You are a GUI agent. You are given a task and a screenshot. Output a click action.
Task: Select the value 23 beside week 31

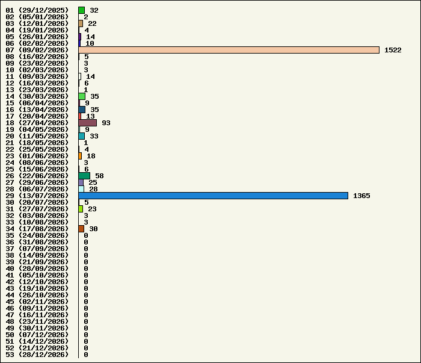(x=92, y=209)
